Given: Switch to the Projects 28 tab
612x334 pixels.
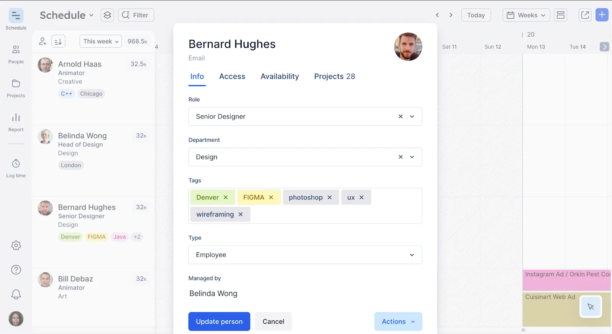Looking at the screenshot, I should click(x=335, y=76).
